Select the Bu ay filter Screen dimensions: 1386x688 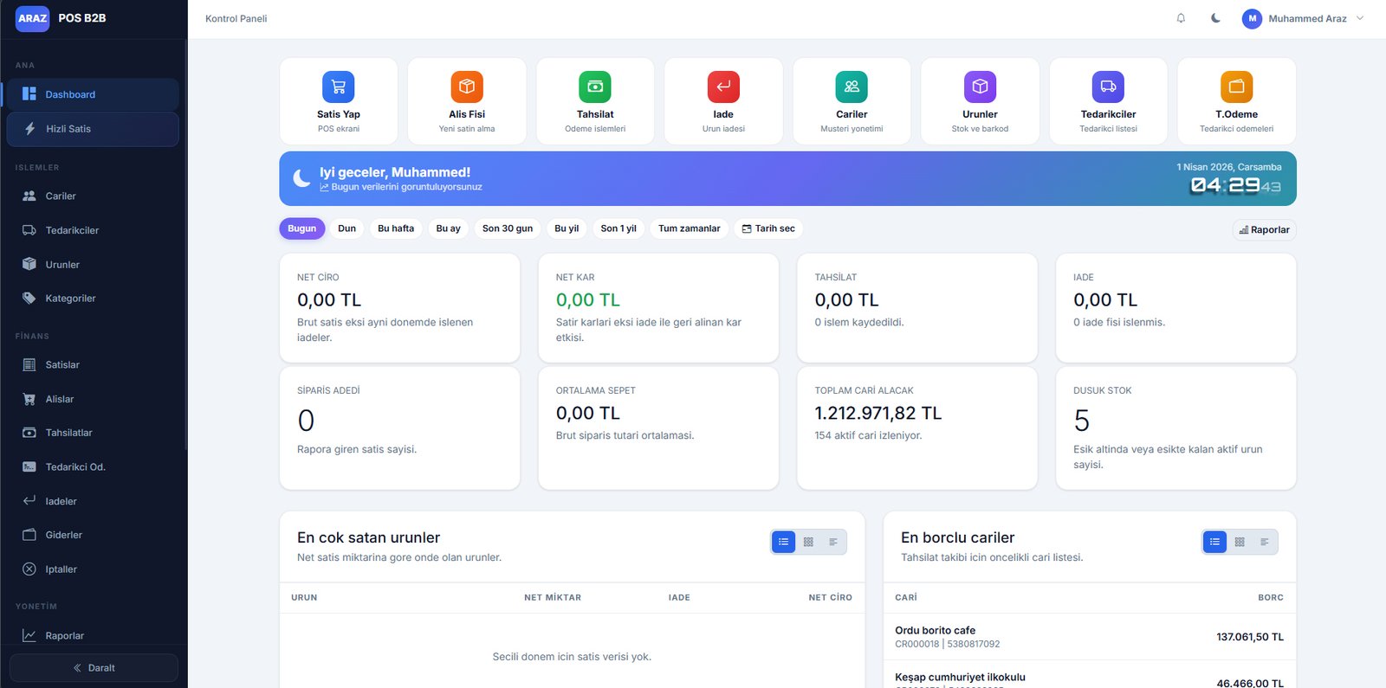tap(448, 228)
